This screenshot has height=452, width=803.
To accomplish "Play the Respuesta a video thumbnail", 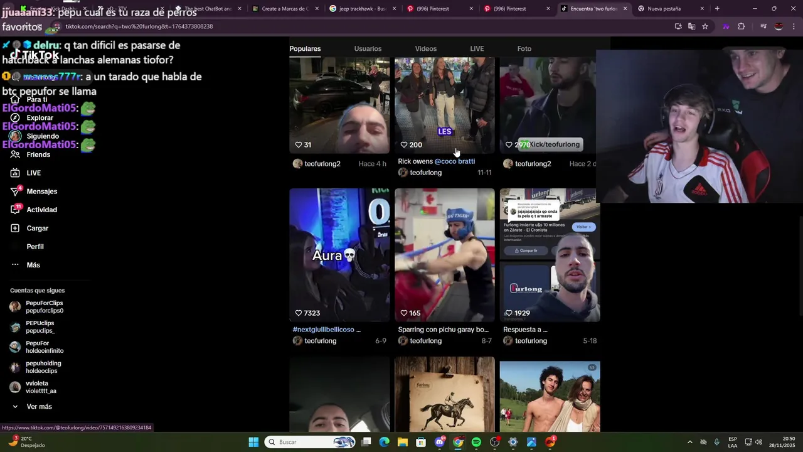I will (550, 255).
